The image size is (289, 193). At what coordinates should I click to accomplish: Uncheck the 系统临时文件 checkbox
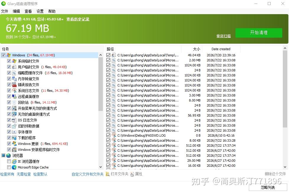pyautogui.click(x=9, y=61)
